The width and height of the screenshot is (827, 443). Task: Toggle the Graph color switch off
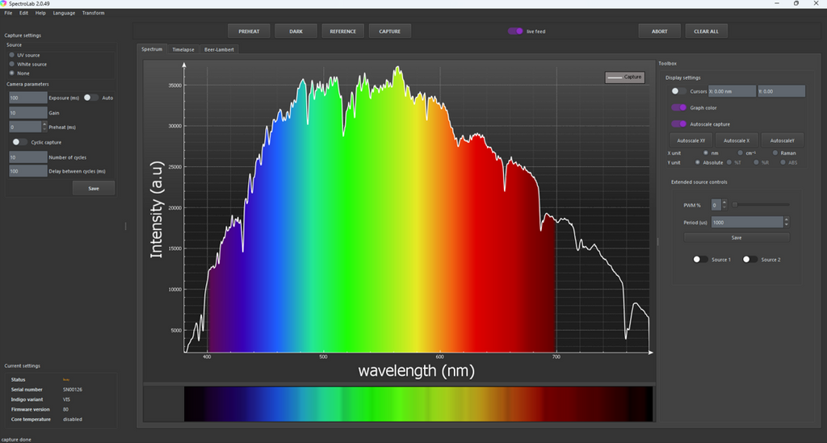[x=678, y=107]
